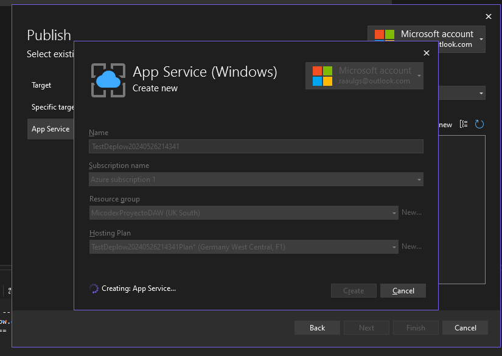The width and height of the screenshot is (502, 356).
Task: Select the App Service step
Action: pyautogui.click(x=51, y=129)
